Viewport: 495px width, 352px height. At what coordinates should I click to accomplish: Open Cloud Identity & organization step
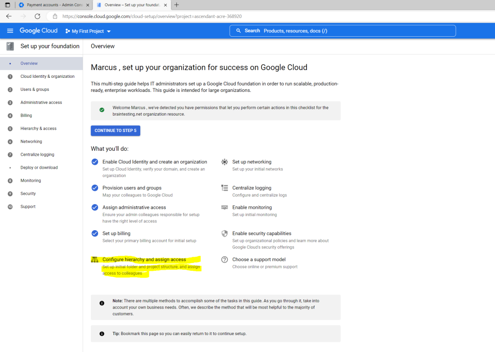click(x=42, y=76)
